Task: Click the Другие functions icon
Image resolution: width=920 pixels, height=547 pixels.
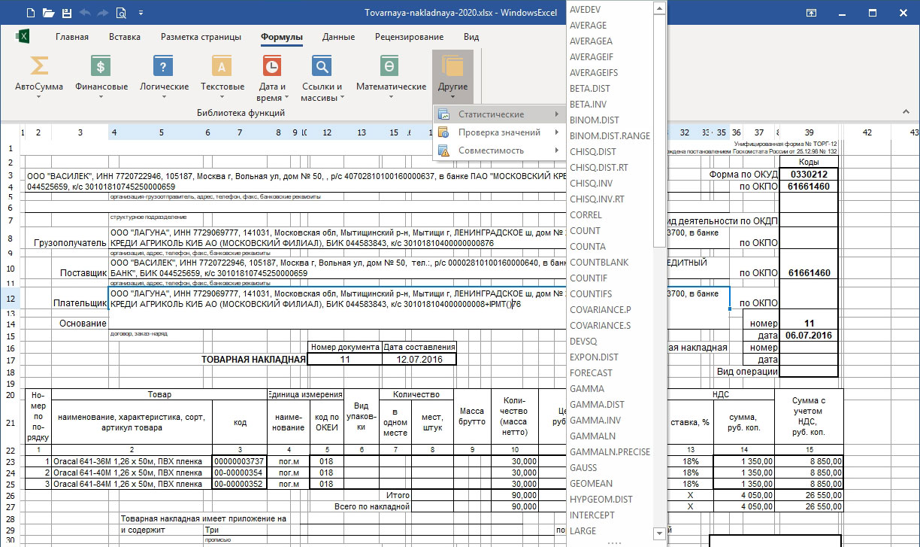Action: 452,65
